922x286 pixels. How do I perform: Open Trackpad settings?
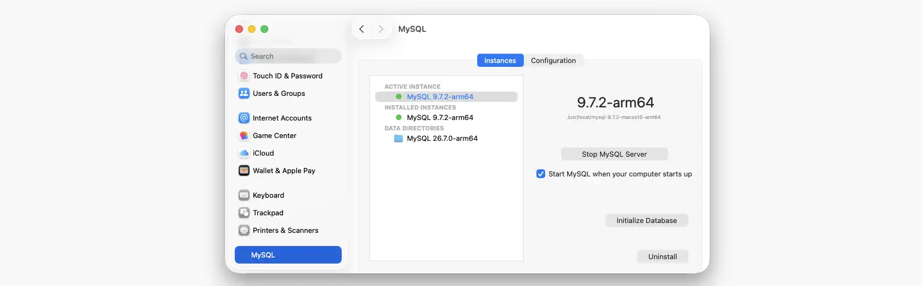pos(288,213)
